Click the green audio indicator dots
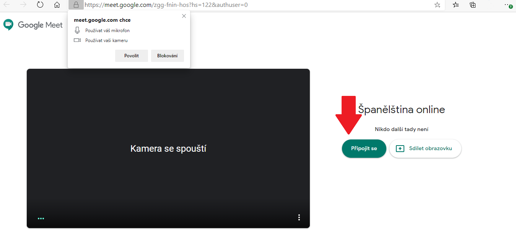Image resolution: width=516 pixels, height=251 pixels. (x=41, y=219)
